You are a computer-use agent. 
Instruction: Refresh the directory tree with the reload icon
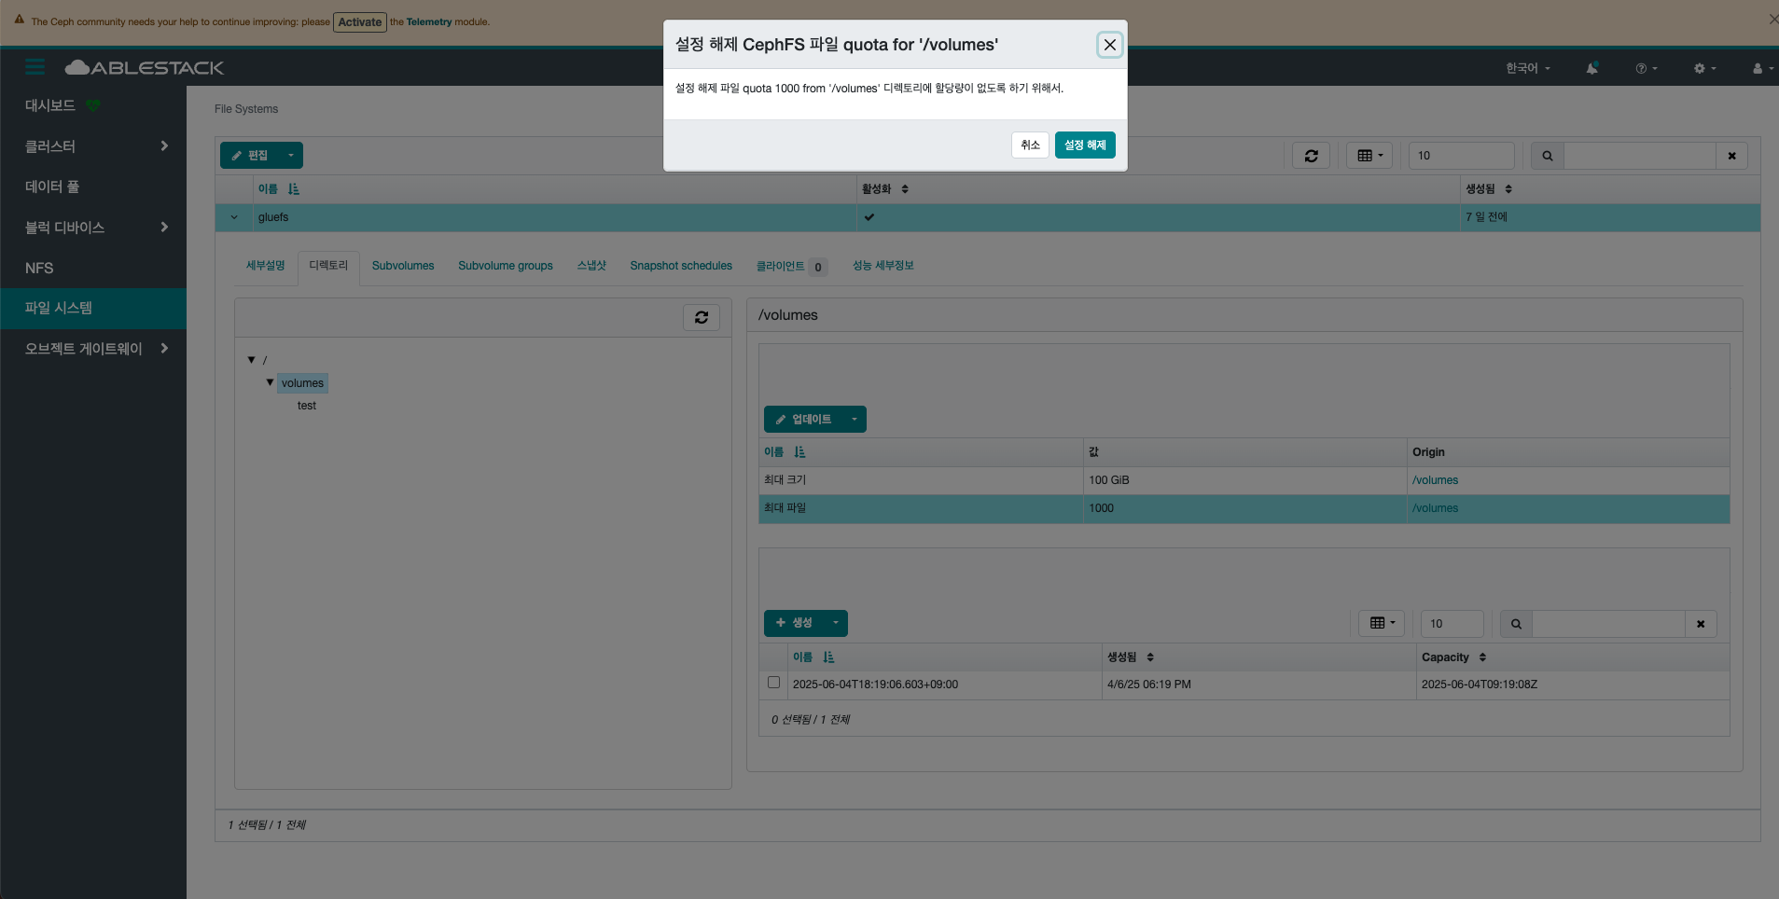(702, 317)
